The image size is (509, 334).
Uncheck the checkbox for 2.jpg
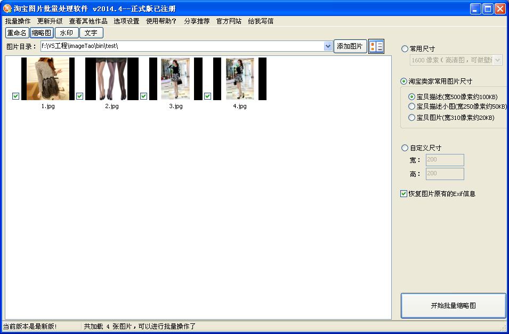(x=79, y=96)
